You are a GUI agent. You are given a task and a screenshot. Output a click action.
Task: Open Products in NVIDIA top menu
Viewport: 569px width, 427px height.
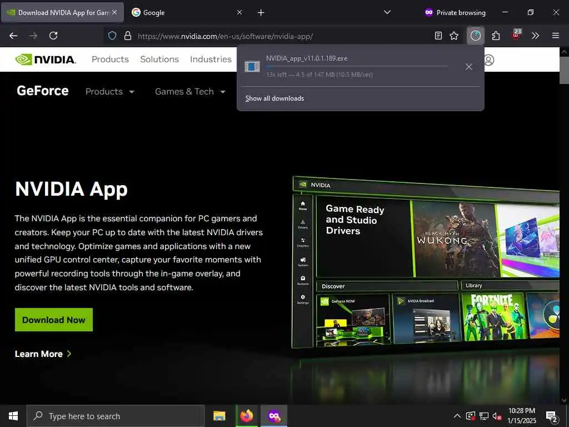pos(110,59)
